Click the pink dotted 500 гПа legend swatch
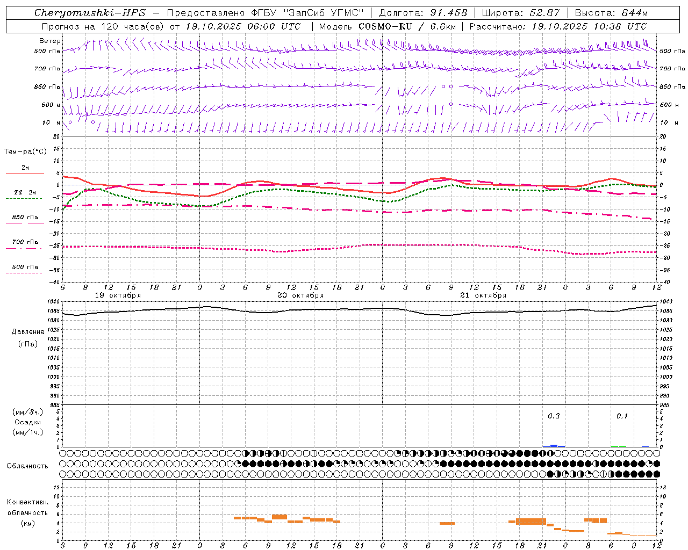 pyautogui.click(x=24, y=273)
